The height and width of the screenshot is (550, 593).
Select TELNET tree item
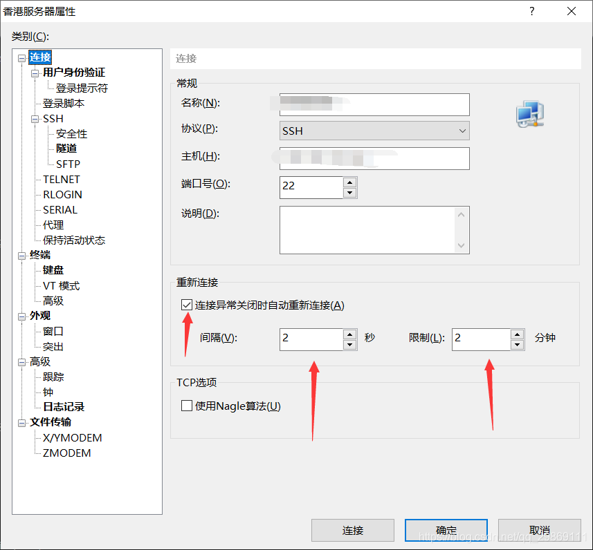coord(62,179)
